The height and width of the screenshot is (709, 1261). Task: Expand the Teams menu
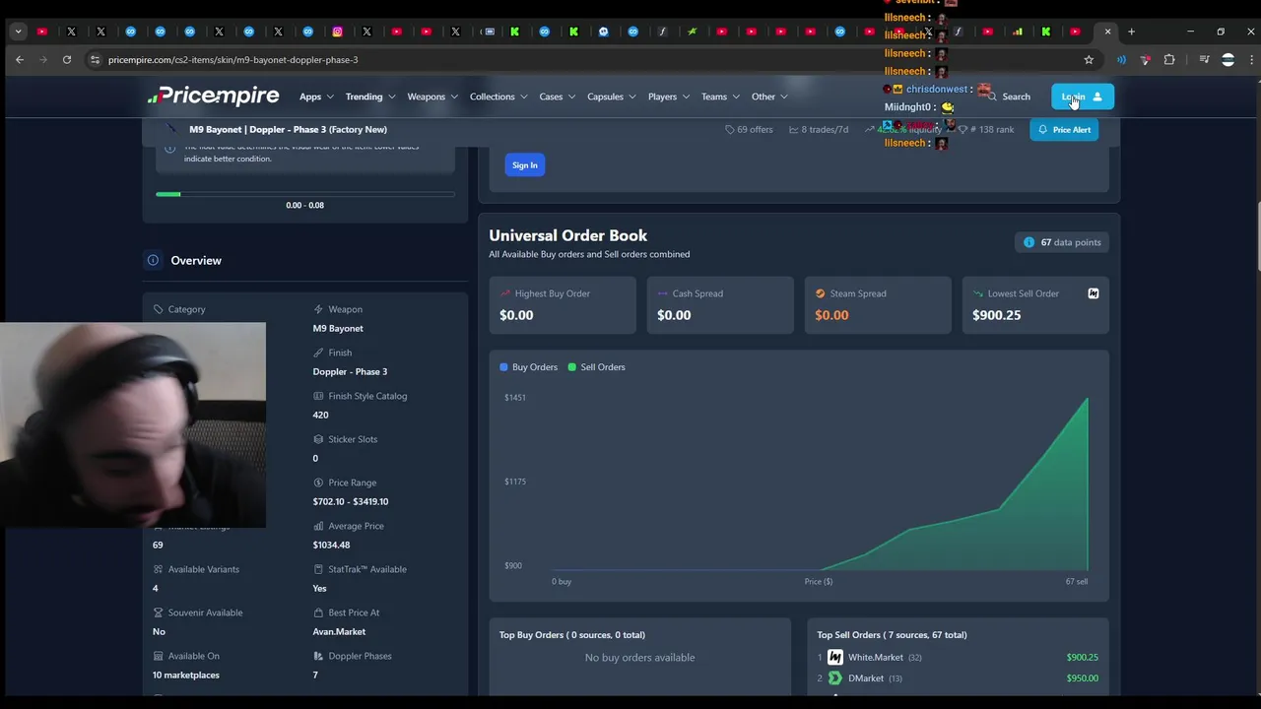click(720, 97)
